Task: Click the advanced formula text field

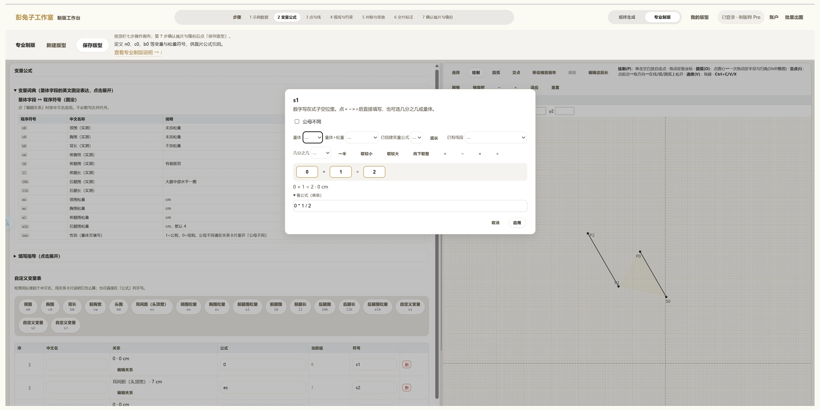Action: click(x=410, y=206)
